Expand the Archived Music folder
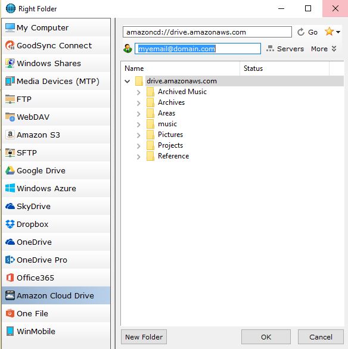The width and height of the screenshot is (348, 349). [x=138, y=92]
